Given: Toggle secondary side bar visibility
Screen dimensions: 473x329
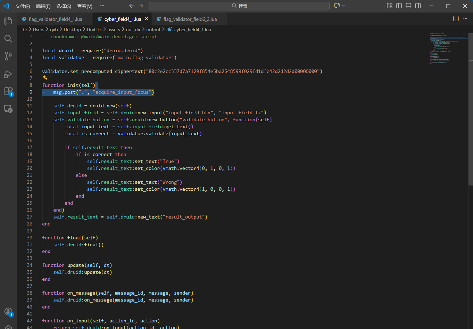Looking at the screenshot, I should point(418,6).
